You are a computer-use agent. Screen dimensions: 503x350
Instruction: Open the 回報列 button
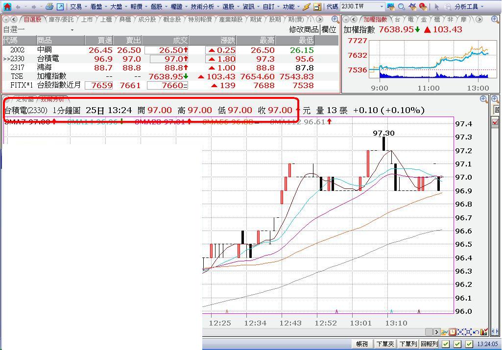[430, 344]
